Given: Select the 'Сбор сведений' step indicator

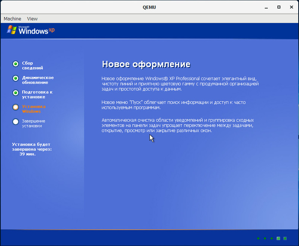Looking at the screenshot, I should (16, 64).
